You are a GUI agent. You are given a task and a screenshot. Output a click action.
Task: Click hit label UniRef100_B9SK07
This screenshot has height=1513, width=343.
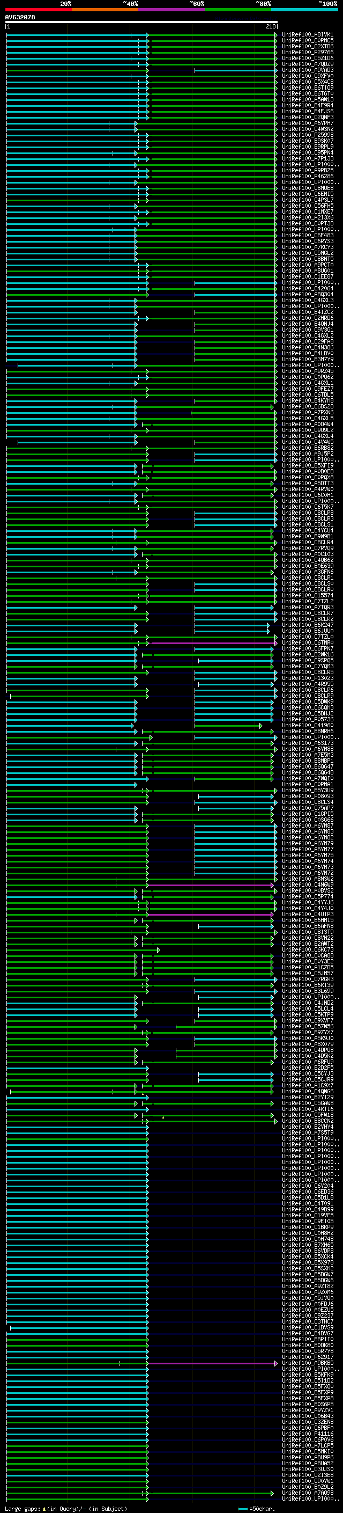tap(308, 141)
